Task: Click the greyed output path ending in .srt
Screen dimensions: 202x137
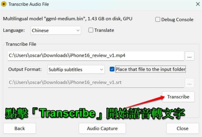Action: [x=96, y=83]
